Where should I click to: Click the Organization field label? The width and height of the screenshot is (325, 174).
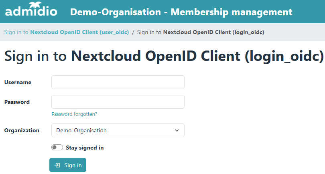click(22, 130)
